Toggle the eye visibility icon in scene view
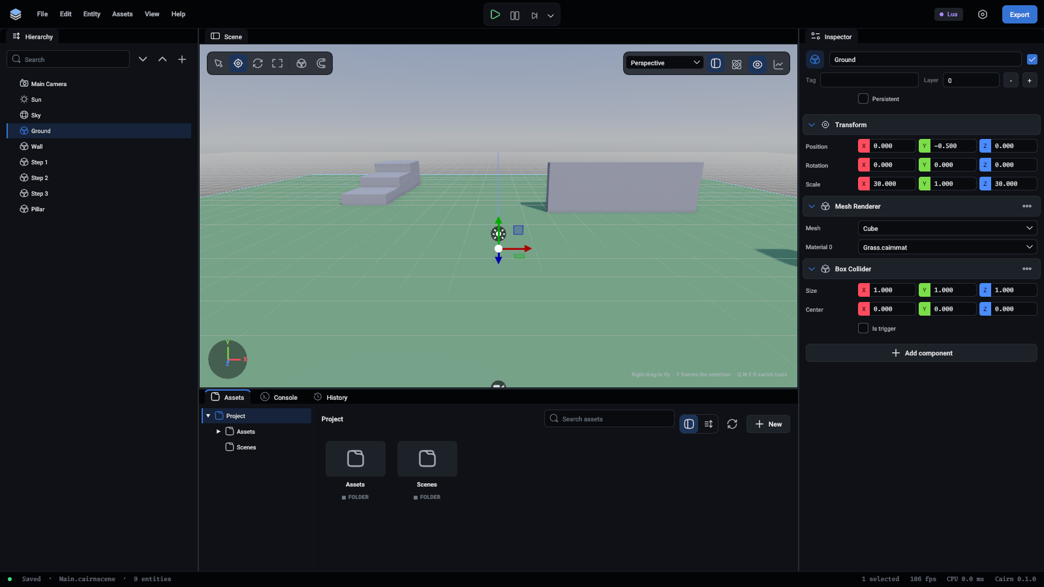Screen dimensions: 1044x587 (x=758, y=64)
